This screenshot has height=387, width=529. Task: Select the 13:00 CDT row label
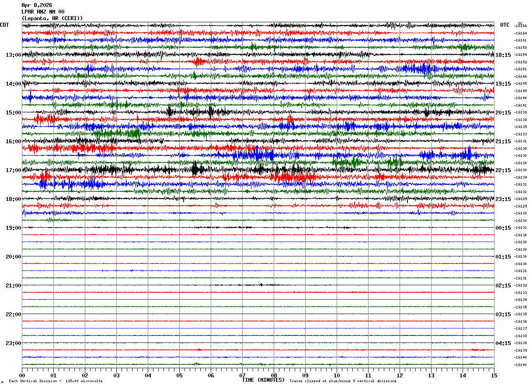pyautogui.click(x=14, y=55)
